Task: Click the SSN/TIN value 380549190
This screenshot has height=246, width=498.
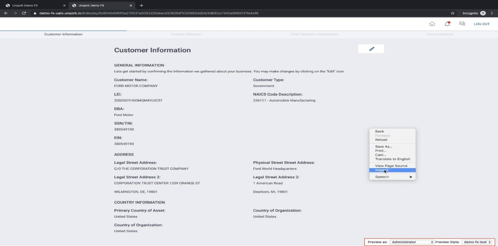Action: [124, 129]
